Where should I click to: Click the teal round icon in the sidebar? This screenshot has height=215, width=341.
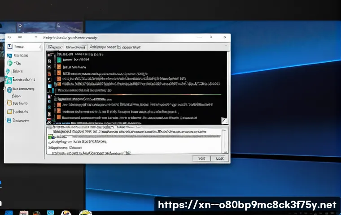[x=9, y=63]
